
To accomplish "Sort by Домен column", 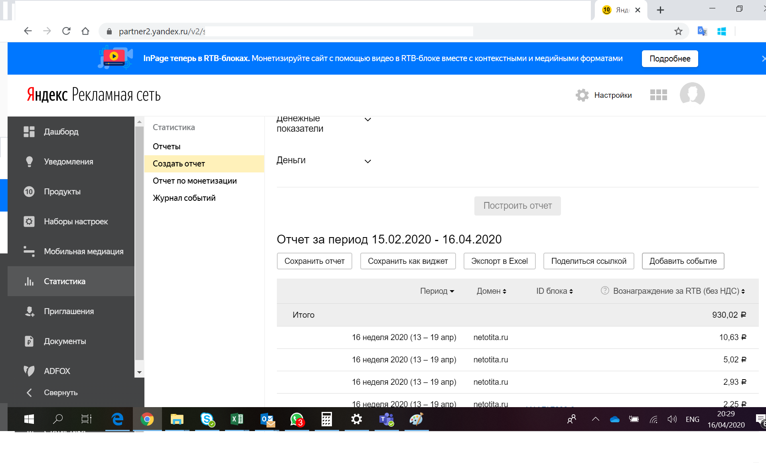I will 492,291.
